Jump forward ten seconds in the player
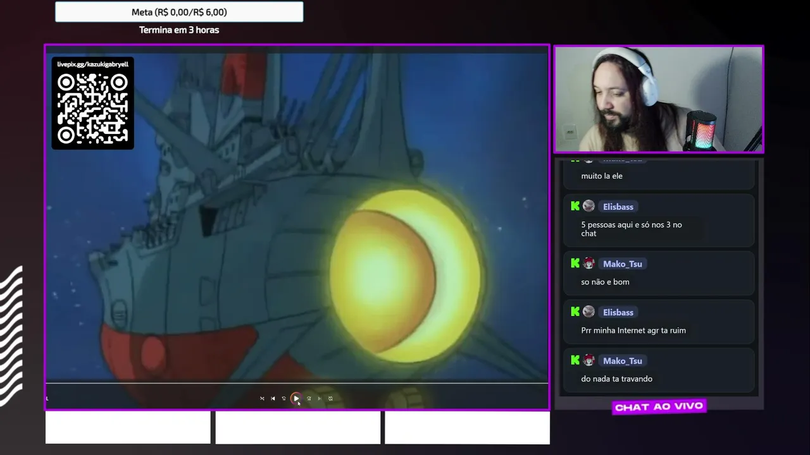 pos(309,399)
